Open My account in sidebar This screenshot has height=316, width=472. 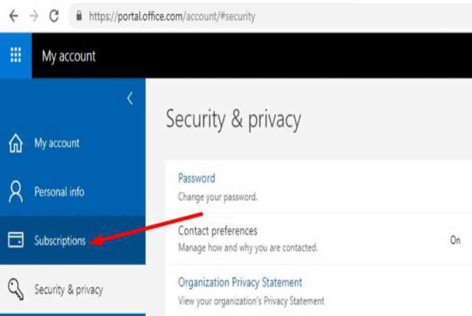point(57,143)
